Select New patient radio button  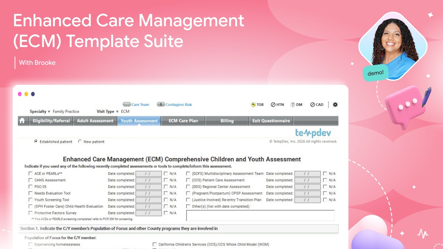pyautogui.click(x=80, y=141)
